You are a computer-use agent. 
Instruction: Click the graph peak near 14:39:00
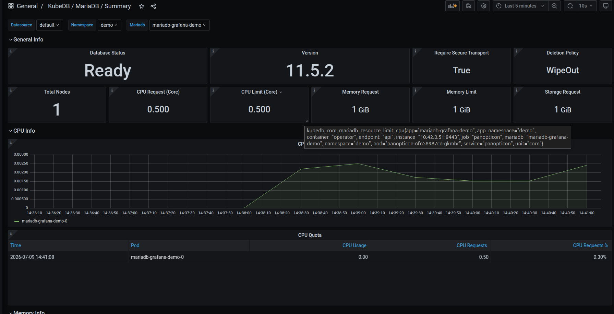point(358,164)
